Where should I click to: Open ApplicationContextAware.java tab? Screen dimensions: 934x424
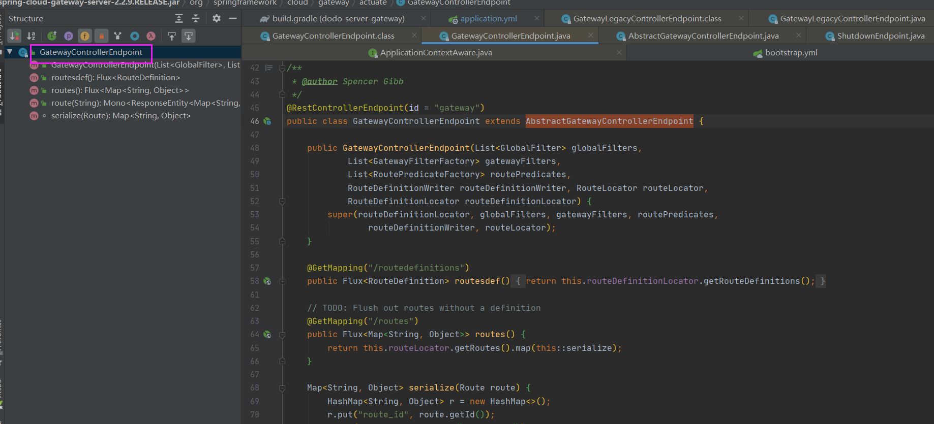tap(436, 53)
